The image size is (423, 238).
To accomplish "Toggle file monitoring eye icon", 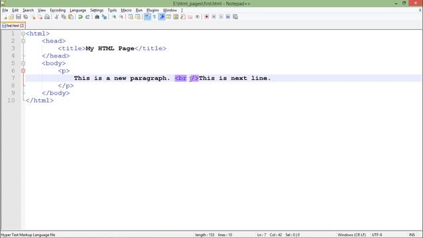I will coord(197,17).
